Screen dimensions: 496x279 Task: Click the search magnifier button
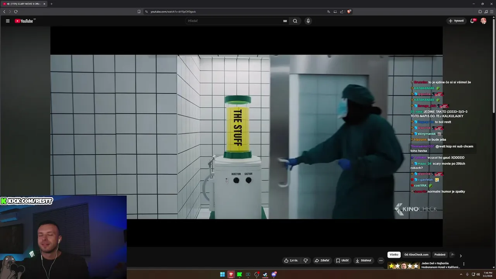[x=295, y=21]
